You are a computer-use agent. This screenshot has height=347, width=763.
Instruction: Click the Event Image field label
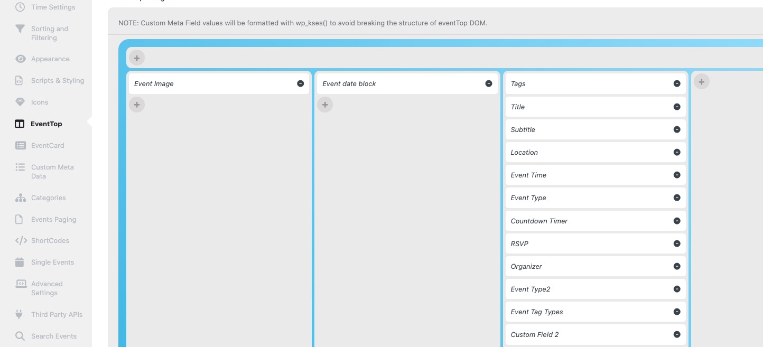[154, 83]
